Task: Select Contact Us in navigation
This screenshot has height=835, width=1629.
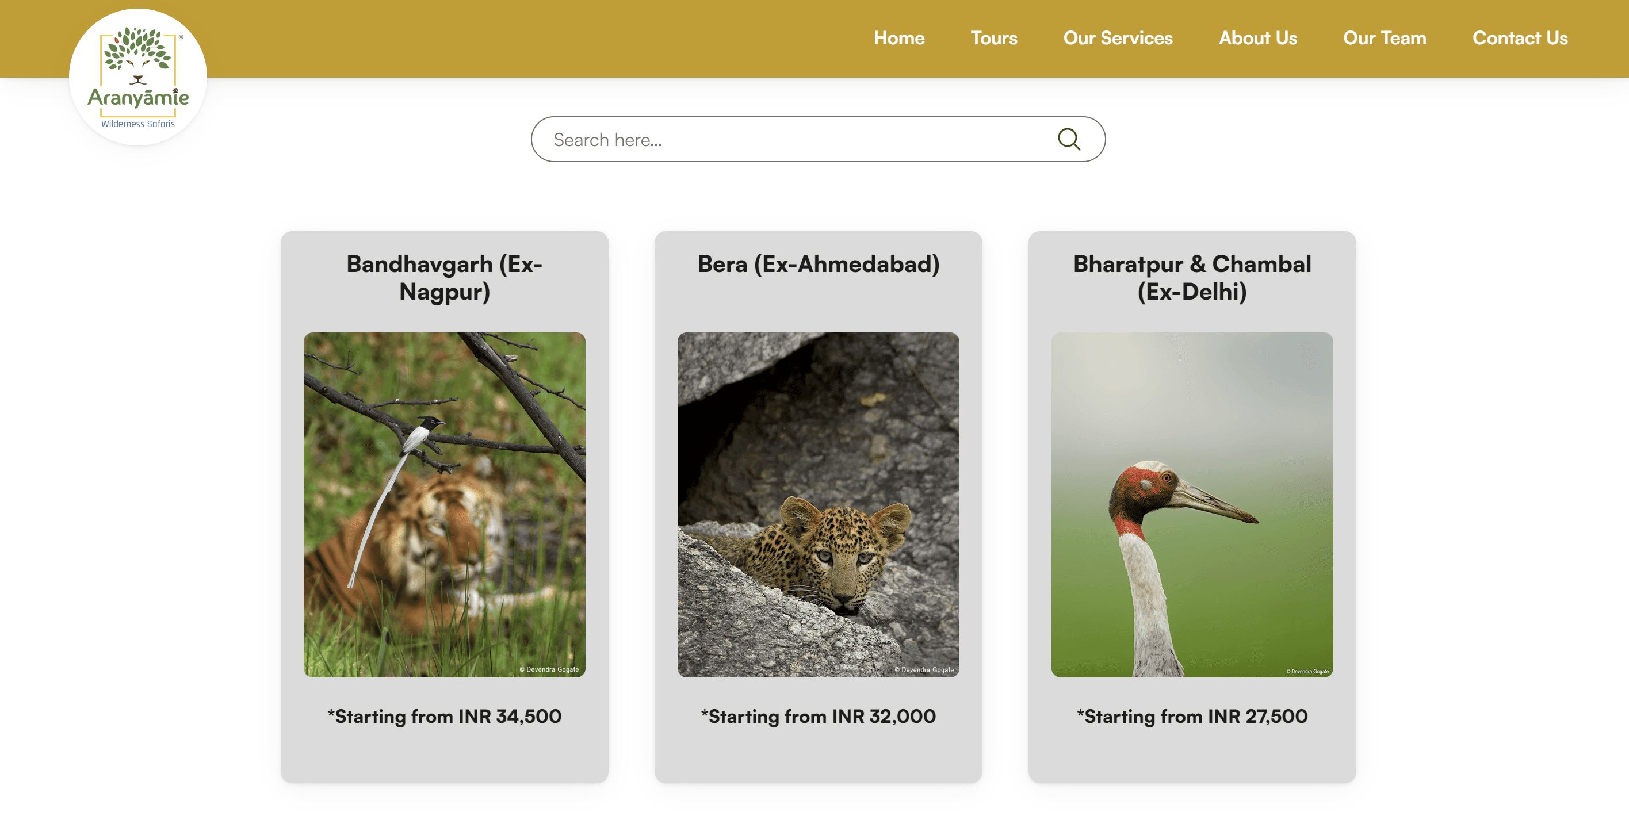Action: point(1520,38)
